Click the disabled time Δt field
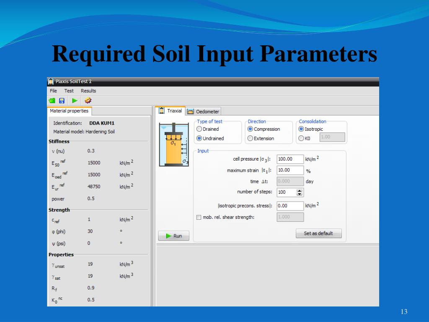The height and width of the screenshot is (322, 429). tap(290, 181)
